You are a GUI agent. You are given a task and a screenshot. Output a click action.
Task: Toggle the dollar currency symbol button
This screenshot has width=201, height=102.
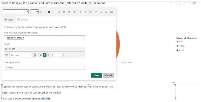pos(36,55)
